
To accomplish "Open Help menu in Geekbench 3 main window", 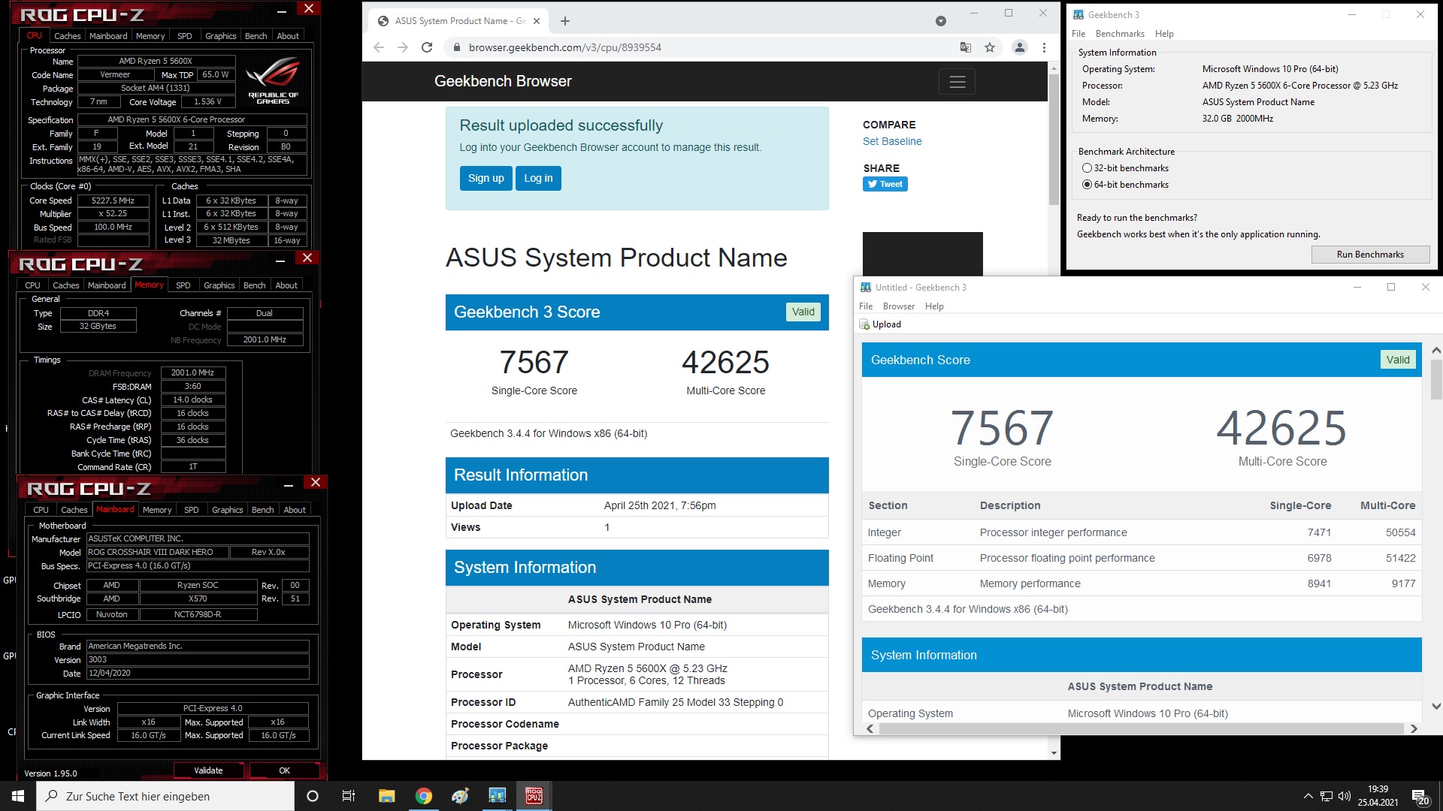I will click(x=1164, y=34).
